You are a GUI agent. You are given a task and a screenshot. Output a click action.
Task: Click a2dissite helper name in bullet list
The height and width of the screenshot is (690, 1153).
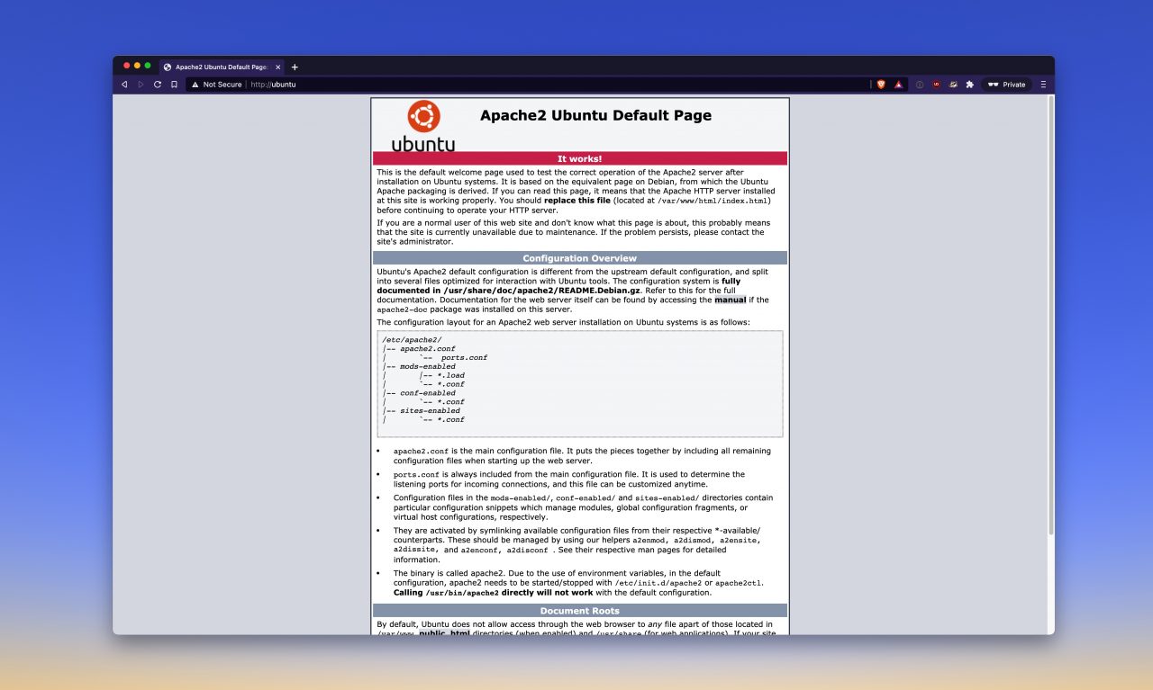point(415,550)
